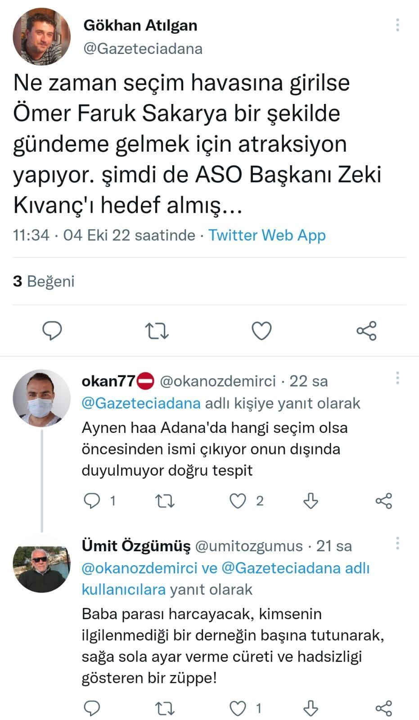The height and width of the screenshot is (720, 419).
Task: Open more options for Gökhan Atılgan's tweet
Action: (x=397, y=25)
